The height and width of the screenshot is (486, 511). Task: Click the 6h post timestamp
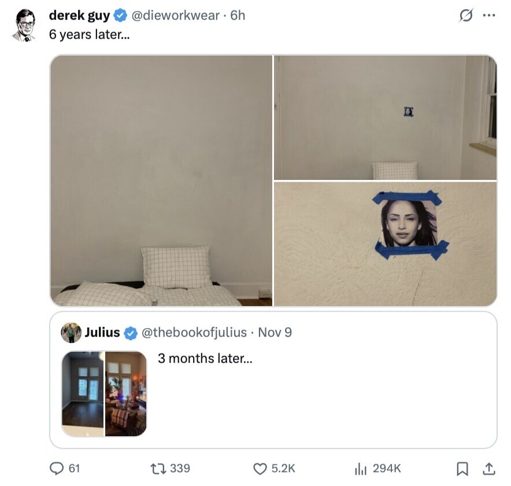(x=238, y=15)
